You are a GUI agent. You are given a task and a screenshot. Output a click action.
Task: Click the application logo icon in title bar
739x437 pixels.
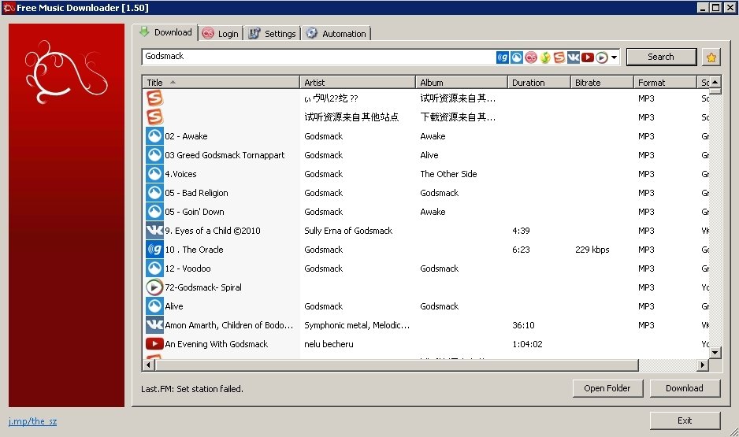(x=9, y=8)
